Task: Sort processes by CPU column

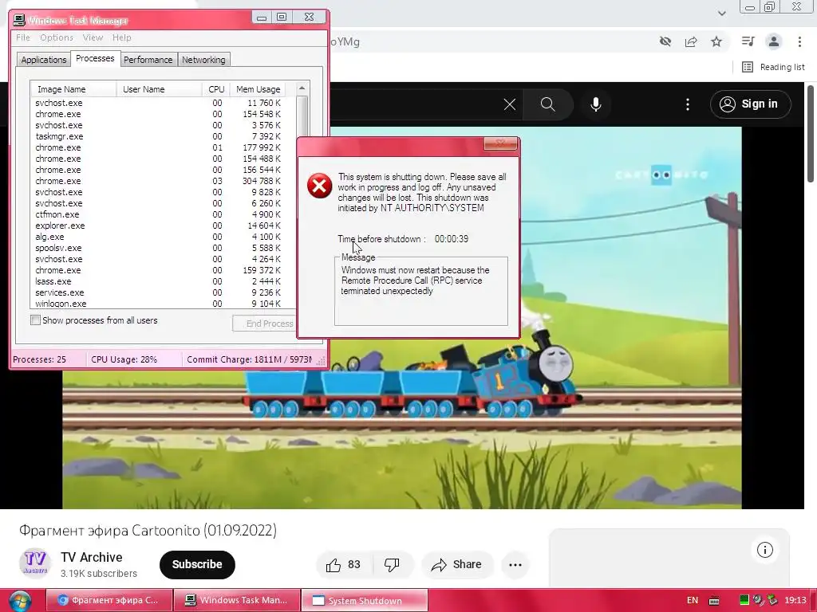Action: 215,89
